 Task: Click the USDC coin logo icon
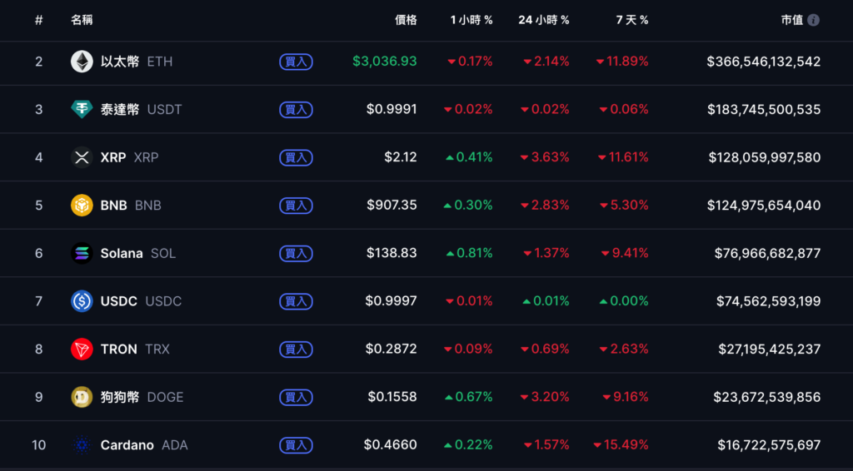pos(82,301)
